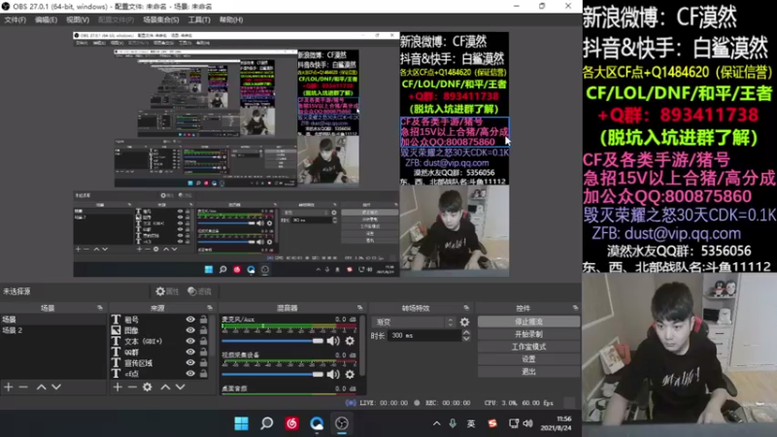This screenshot has height=437, width=777.
Task: Float the 来源 dock panel icon
Action: tap(210, 308)
